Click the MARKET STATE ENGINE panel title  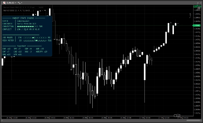click(x=23, y=18)
